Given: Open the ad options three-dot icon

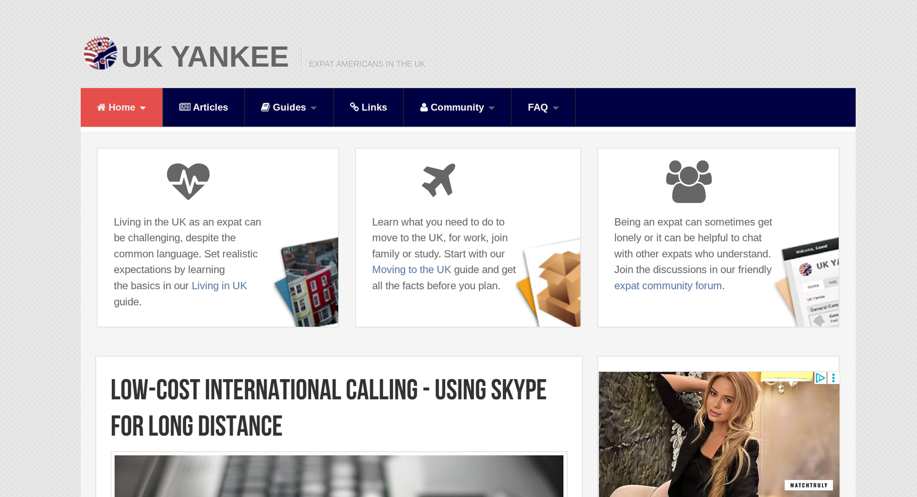Looking at the screenshot, I should pos(833,378).
